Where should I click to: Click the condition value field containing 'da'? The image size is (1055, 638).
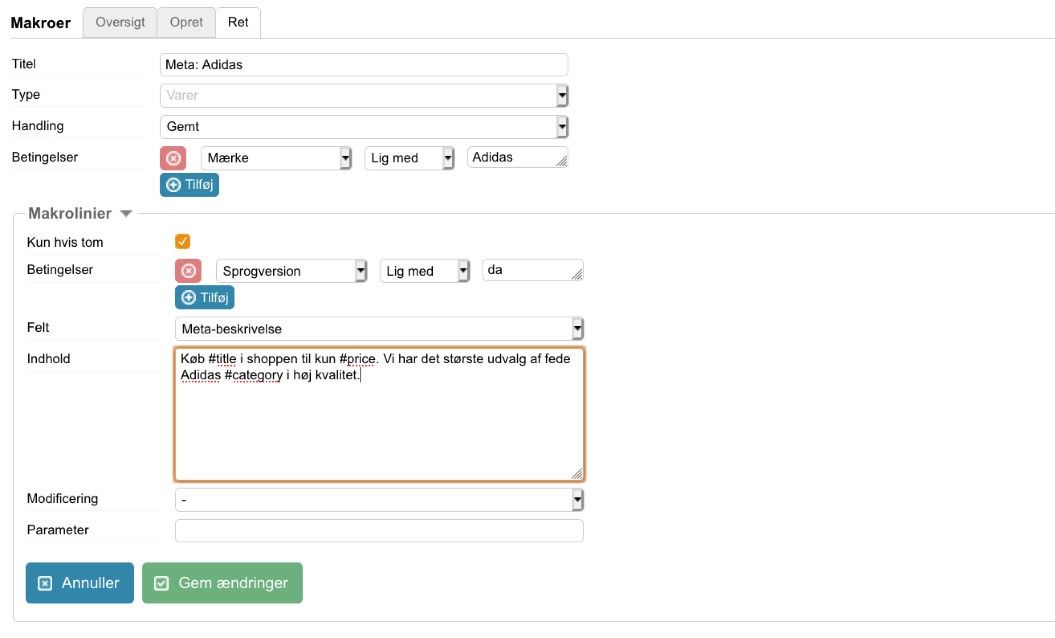coord(533,270)
